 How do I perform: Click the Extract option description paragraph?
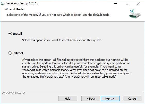76,68
